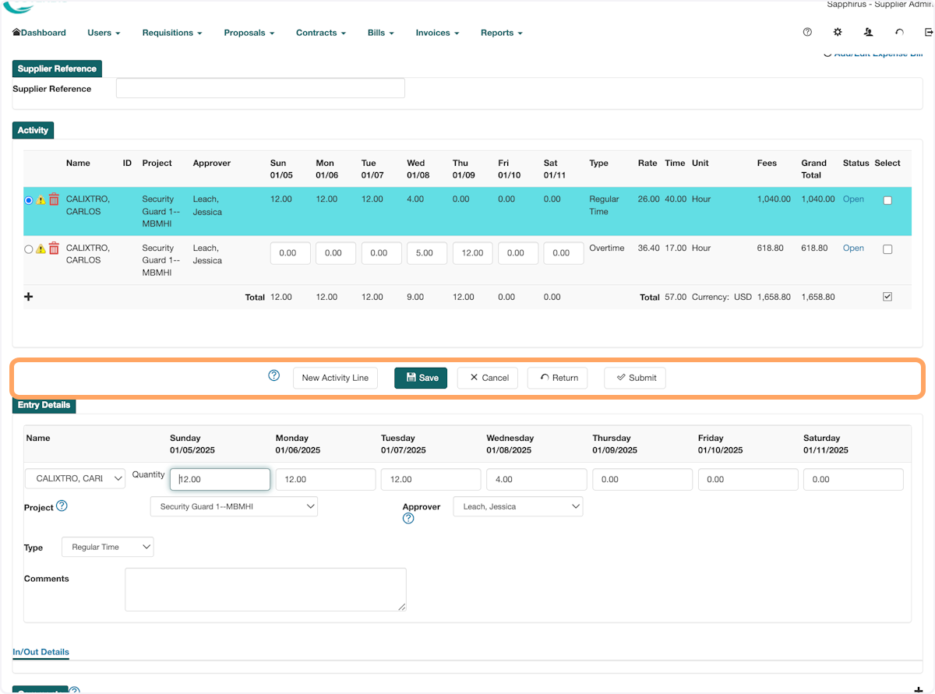Open status link on Regular Time row
This screenshot has height=694, width=935.
click(853, 199)
